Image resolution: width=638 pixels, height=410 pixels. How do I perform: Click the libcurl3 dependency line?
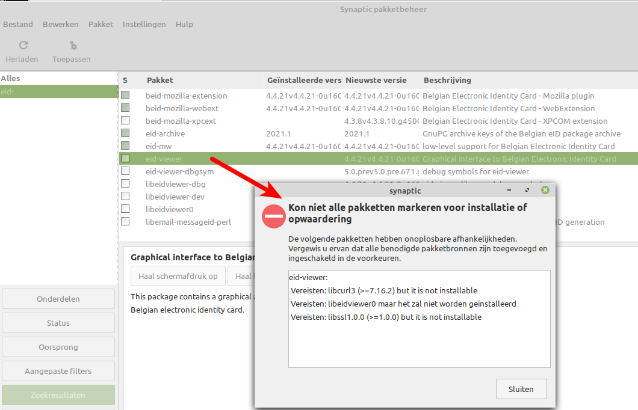click(383, 290)
